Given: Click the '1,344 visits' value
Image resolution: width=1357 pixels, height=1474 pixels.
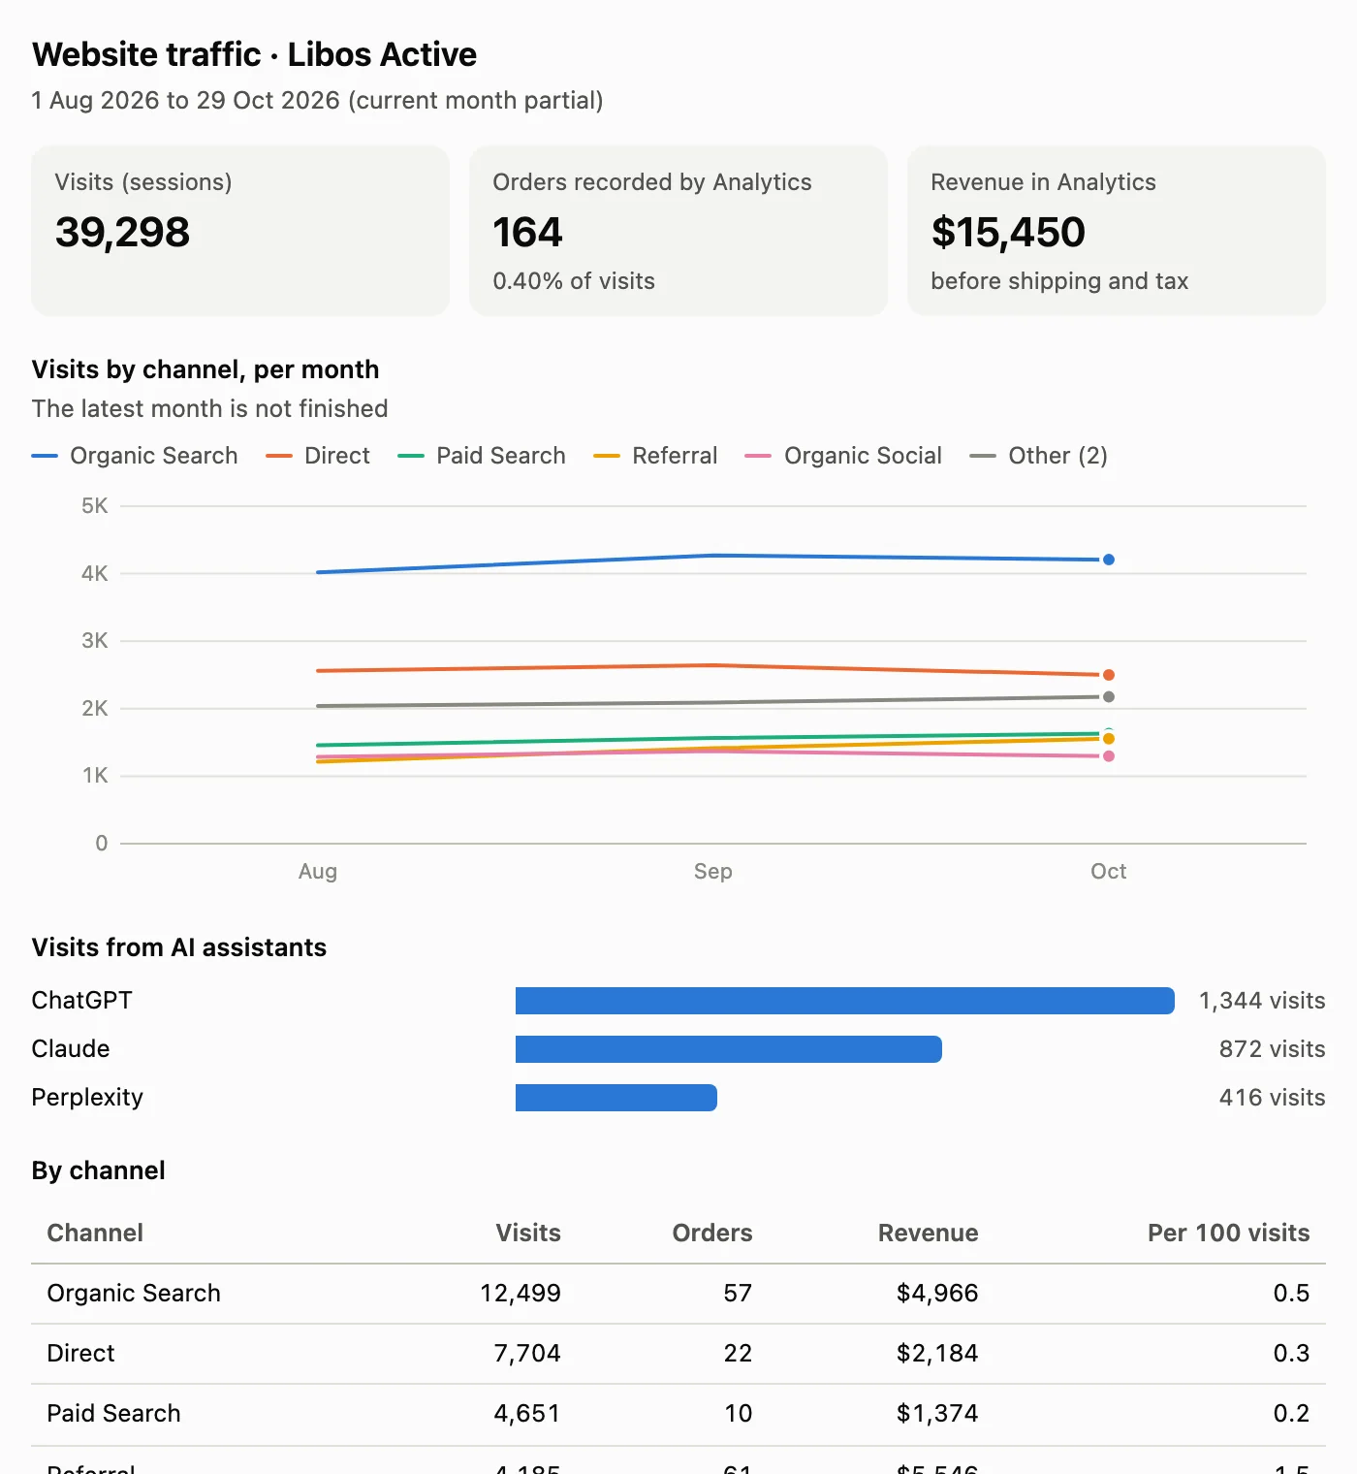Looking at the screenshot, I should click(x=1262, y=1001).
